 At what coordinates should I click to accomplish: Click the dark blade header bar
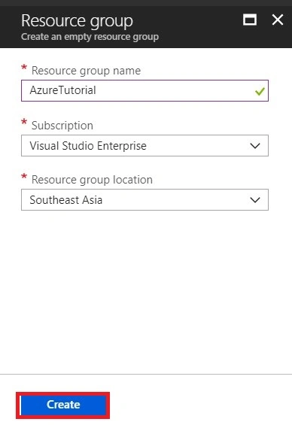pyautogui.click(x=146, y=27)
